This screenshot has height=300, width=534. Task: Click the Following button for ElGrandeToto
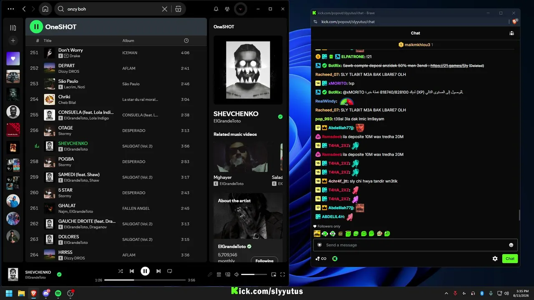tap(264, 260)
